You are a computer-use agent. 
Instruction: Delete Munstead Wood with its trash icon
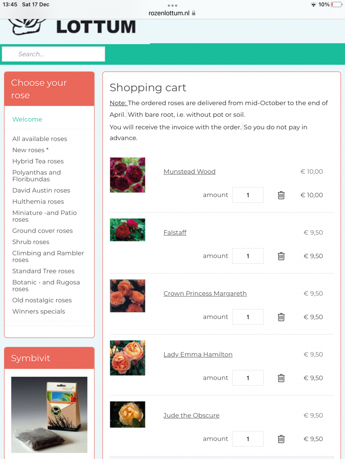[281, 195]
